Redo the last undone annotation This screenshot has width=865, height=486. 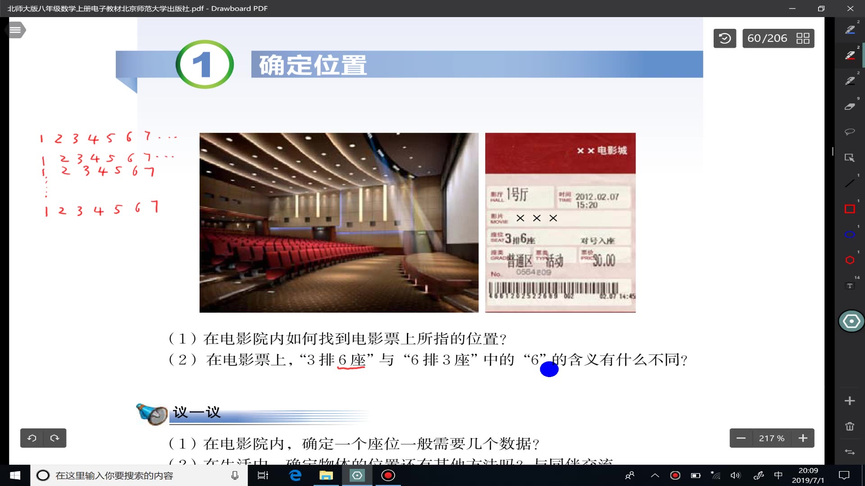[55, 438]
